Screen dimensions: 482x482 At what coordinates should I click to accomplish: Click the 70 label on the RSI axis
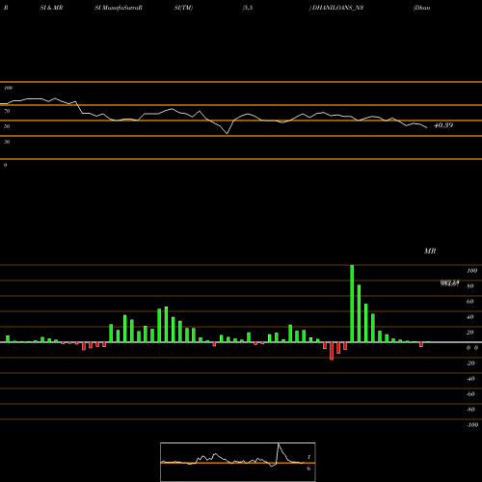(7, 111)
